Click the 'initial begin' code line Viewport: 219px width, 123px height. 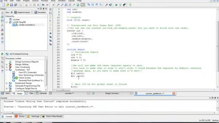pos(76,50)
